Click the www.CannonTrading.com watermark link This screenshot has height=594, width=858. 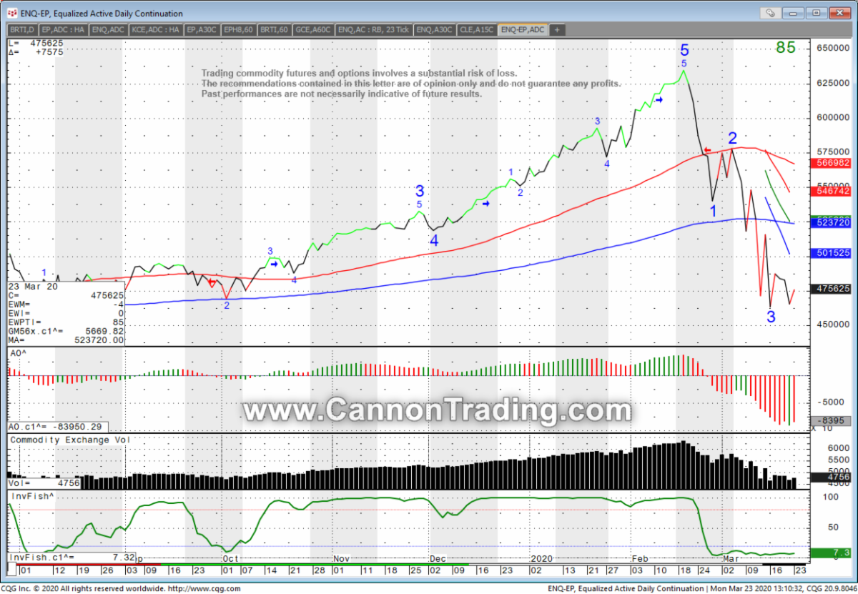point(436,410)
